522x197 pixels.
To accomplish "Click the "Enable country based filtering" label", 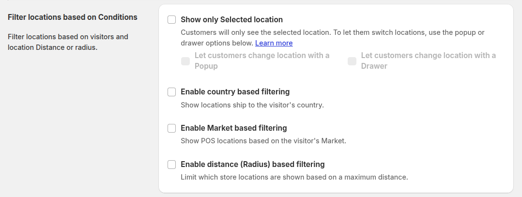I will pos(235,92).
